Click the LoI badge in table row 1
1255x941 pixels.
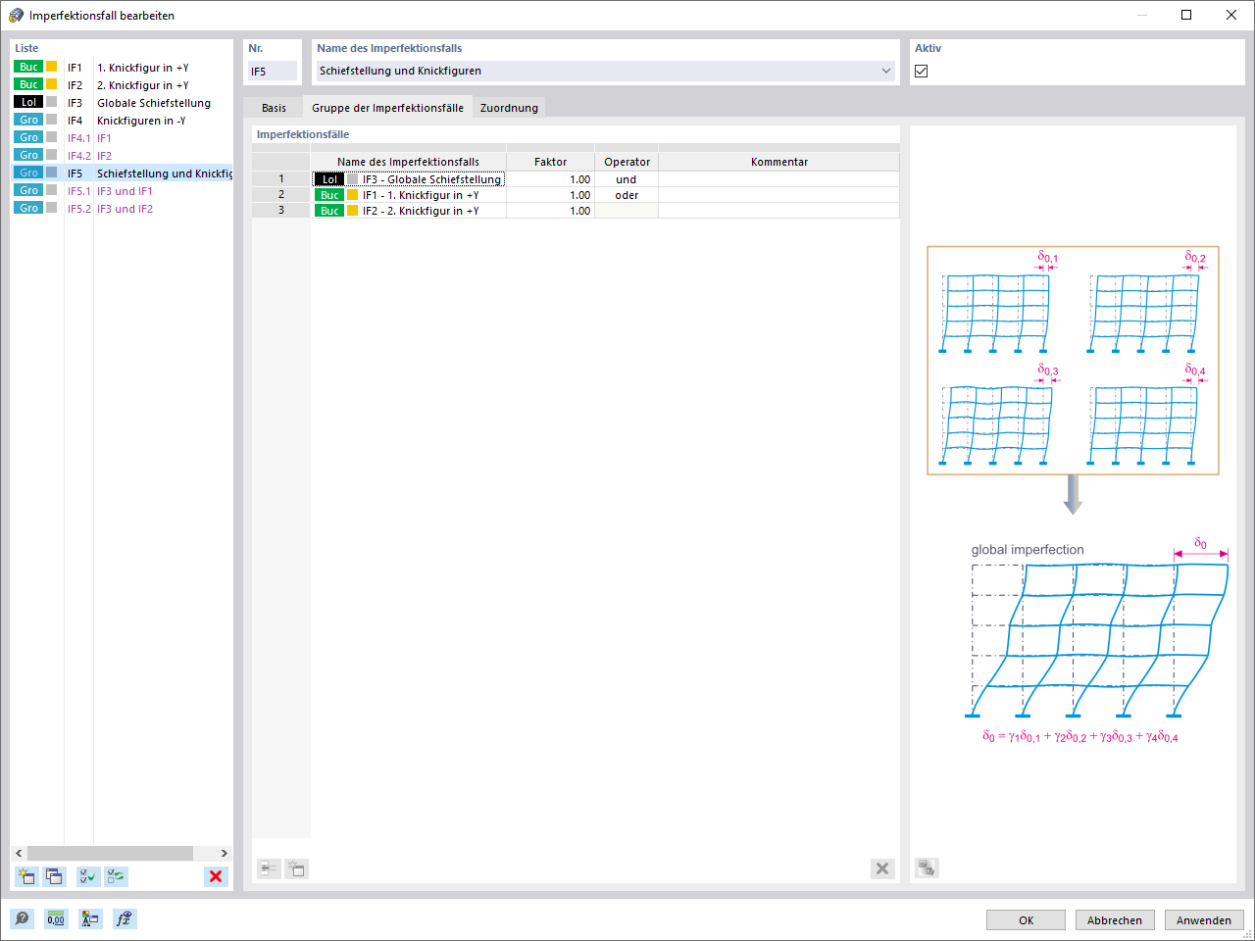pos(329,179)
